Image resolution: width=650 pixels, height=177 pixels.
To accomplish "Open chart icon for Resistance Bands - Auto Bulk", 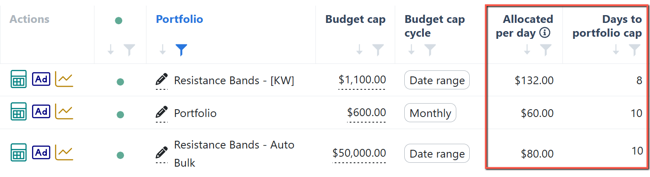I will pos(64,152).
